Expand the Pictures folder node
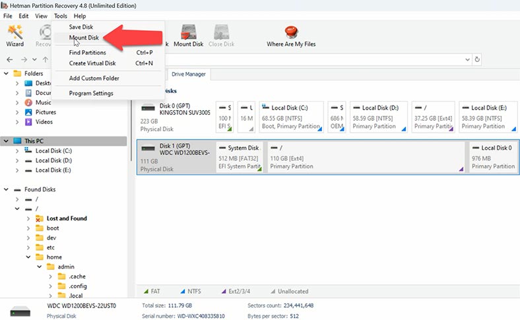 coord(17,112)
